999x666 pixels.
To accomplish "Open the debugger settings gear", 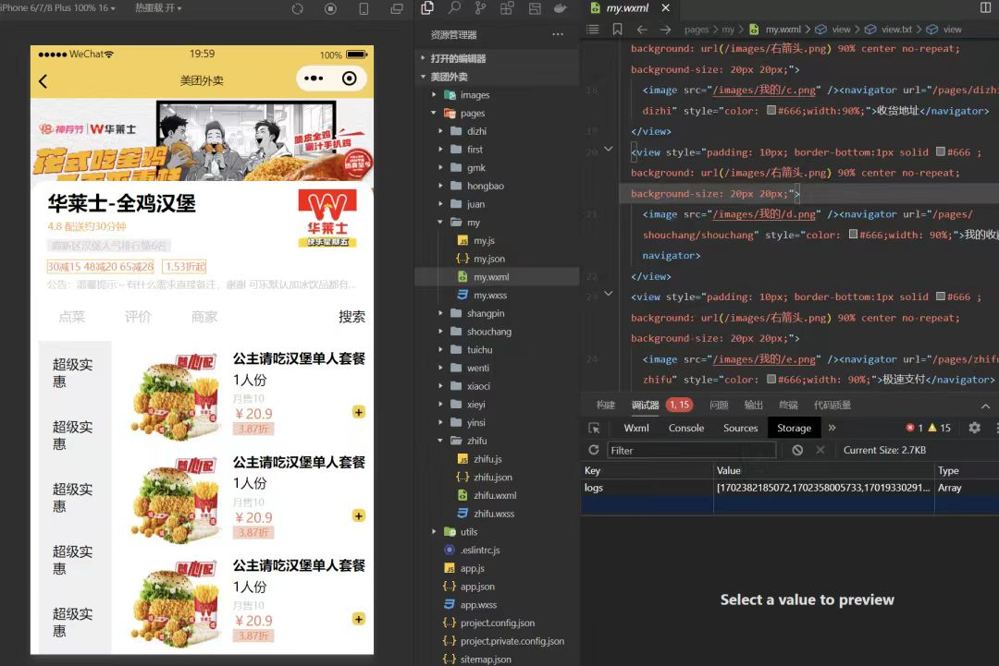I will click(974, 428).
